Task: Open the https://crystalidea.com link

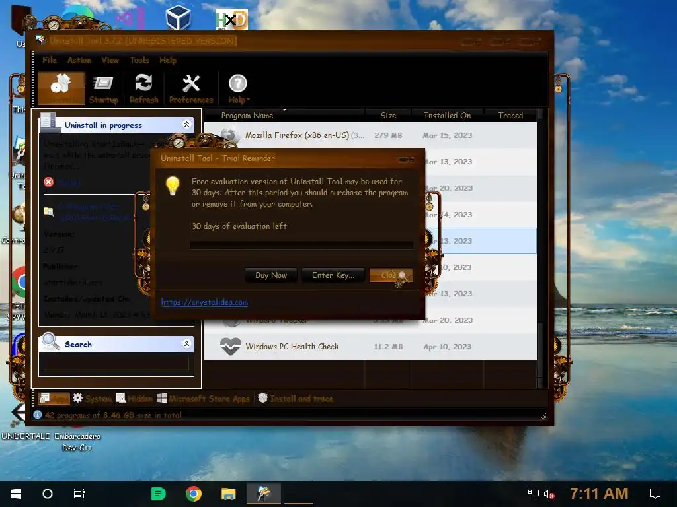Action: coord(204,302)
